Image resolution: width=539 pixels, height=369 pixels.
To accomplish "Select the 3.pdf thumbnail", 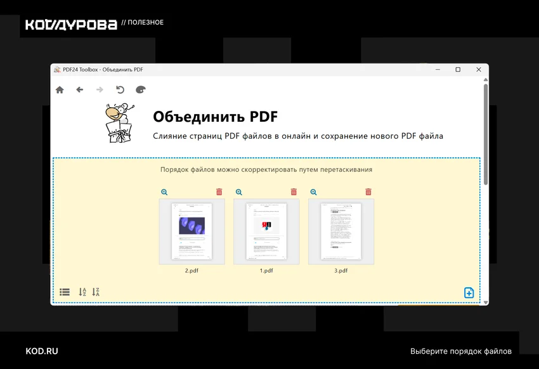I will tap(341, 231).
